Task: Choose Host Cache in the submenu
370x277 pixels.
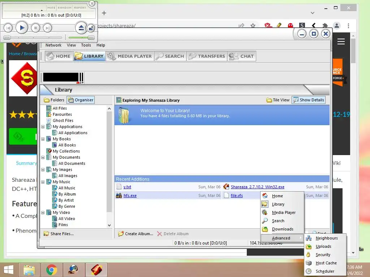Action: click(325, 263)
